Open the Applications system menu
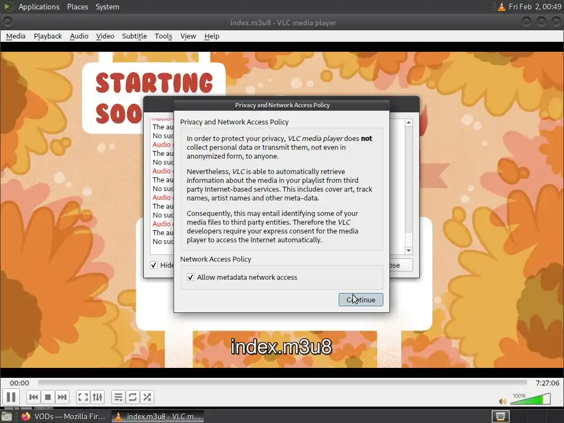Image resolution: width=564 pixels, height=423 pixels. (x=39, y=7)
